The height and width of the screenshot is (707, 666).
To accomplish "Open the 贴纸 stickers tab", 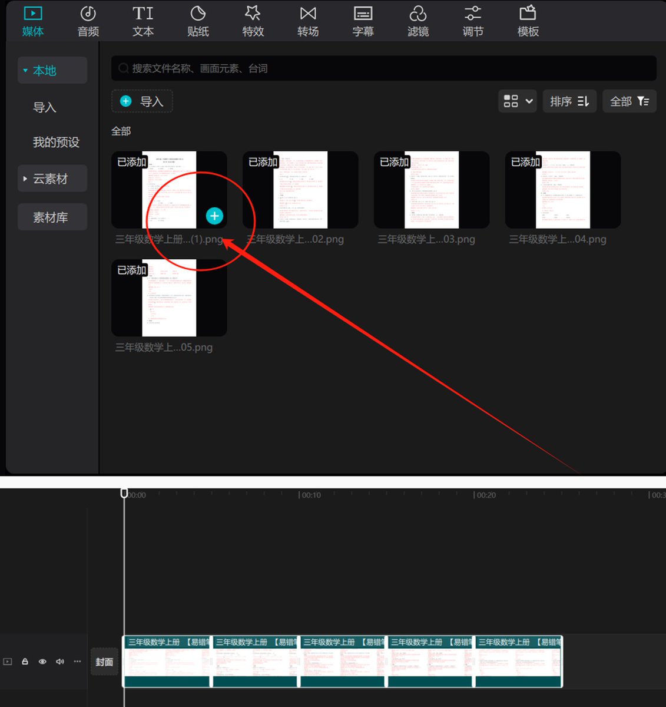I will 198,22.
